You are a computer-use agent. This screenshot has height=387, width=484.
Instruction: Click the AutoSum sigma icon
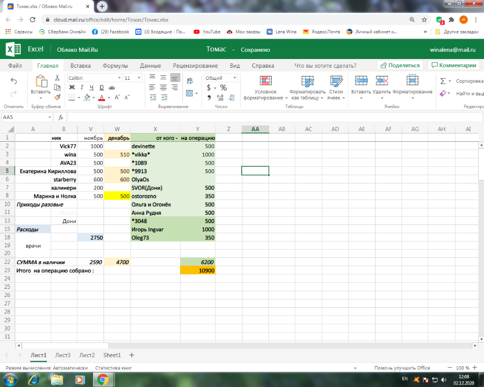click(x=443, y=81)
